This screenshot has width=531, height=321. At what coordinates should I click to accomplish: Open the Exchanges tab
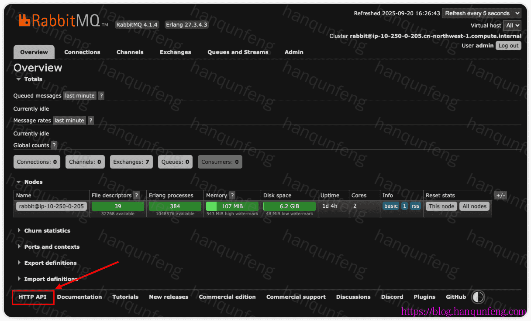click(176, 52)
